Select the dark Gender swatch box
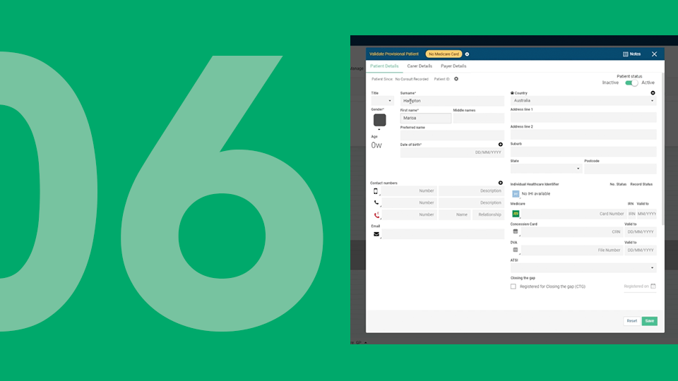678x381 pixels. pyautogui.click(x=380, y=120)
